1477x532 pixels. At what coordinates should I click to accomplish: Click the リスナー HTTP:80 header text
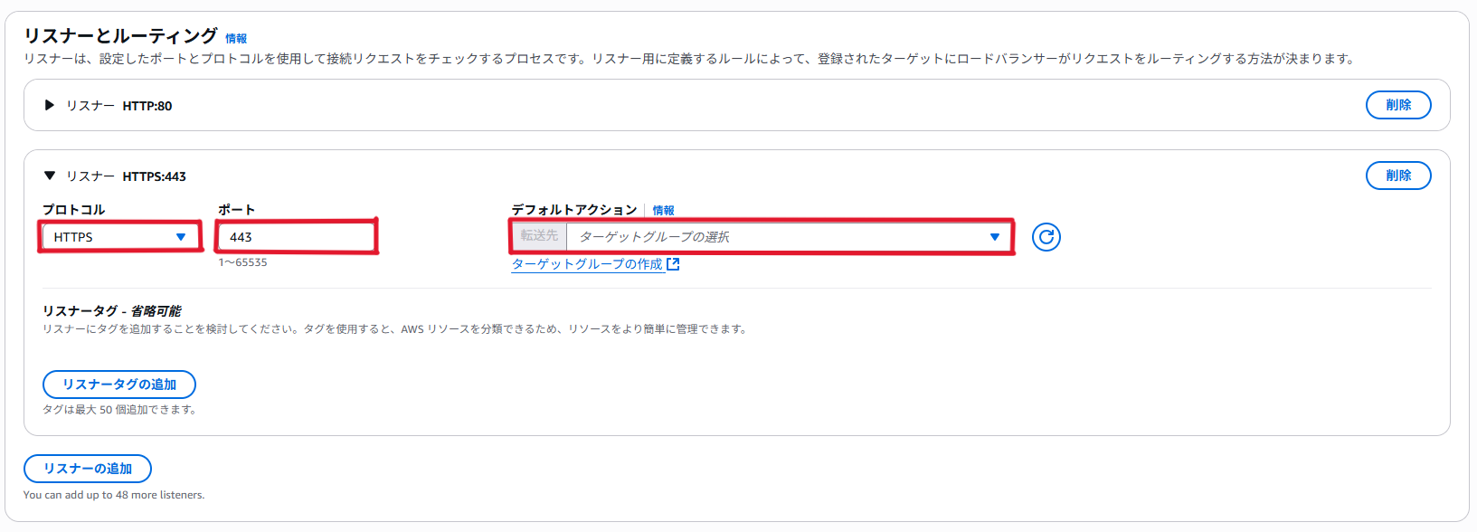[118, 106]
